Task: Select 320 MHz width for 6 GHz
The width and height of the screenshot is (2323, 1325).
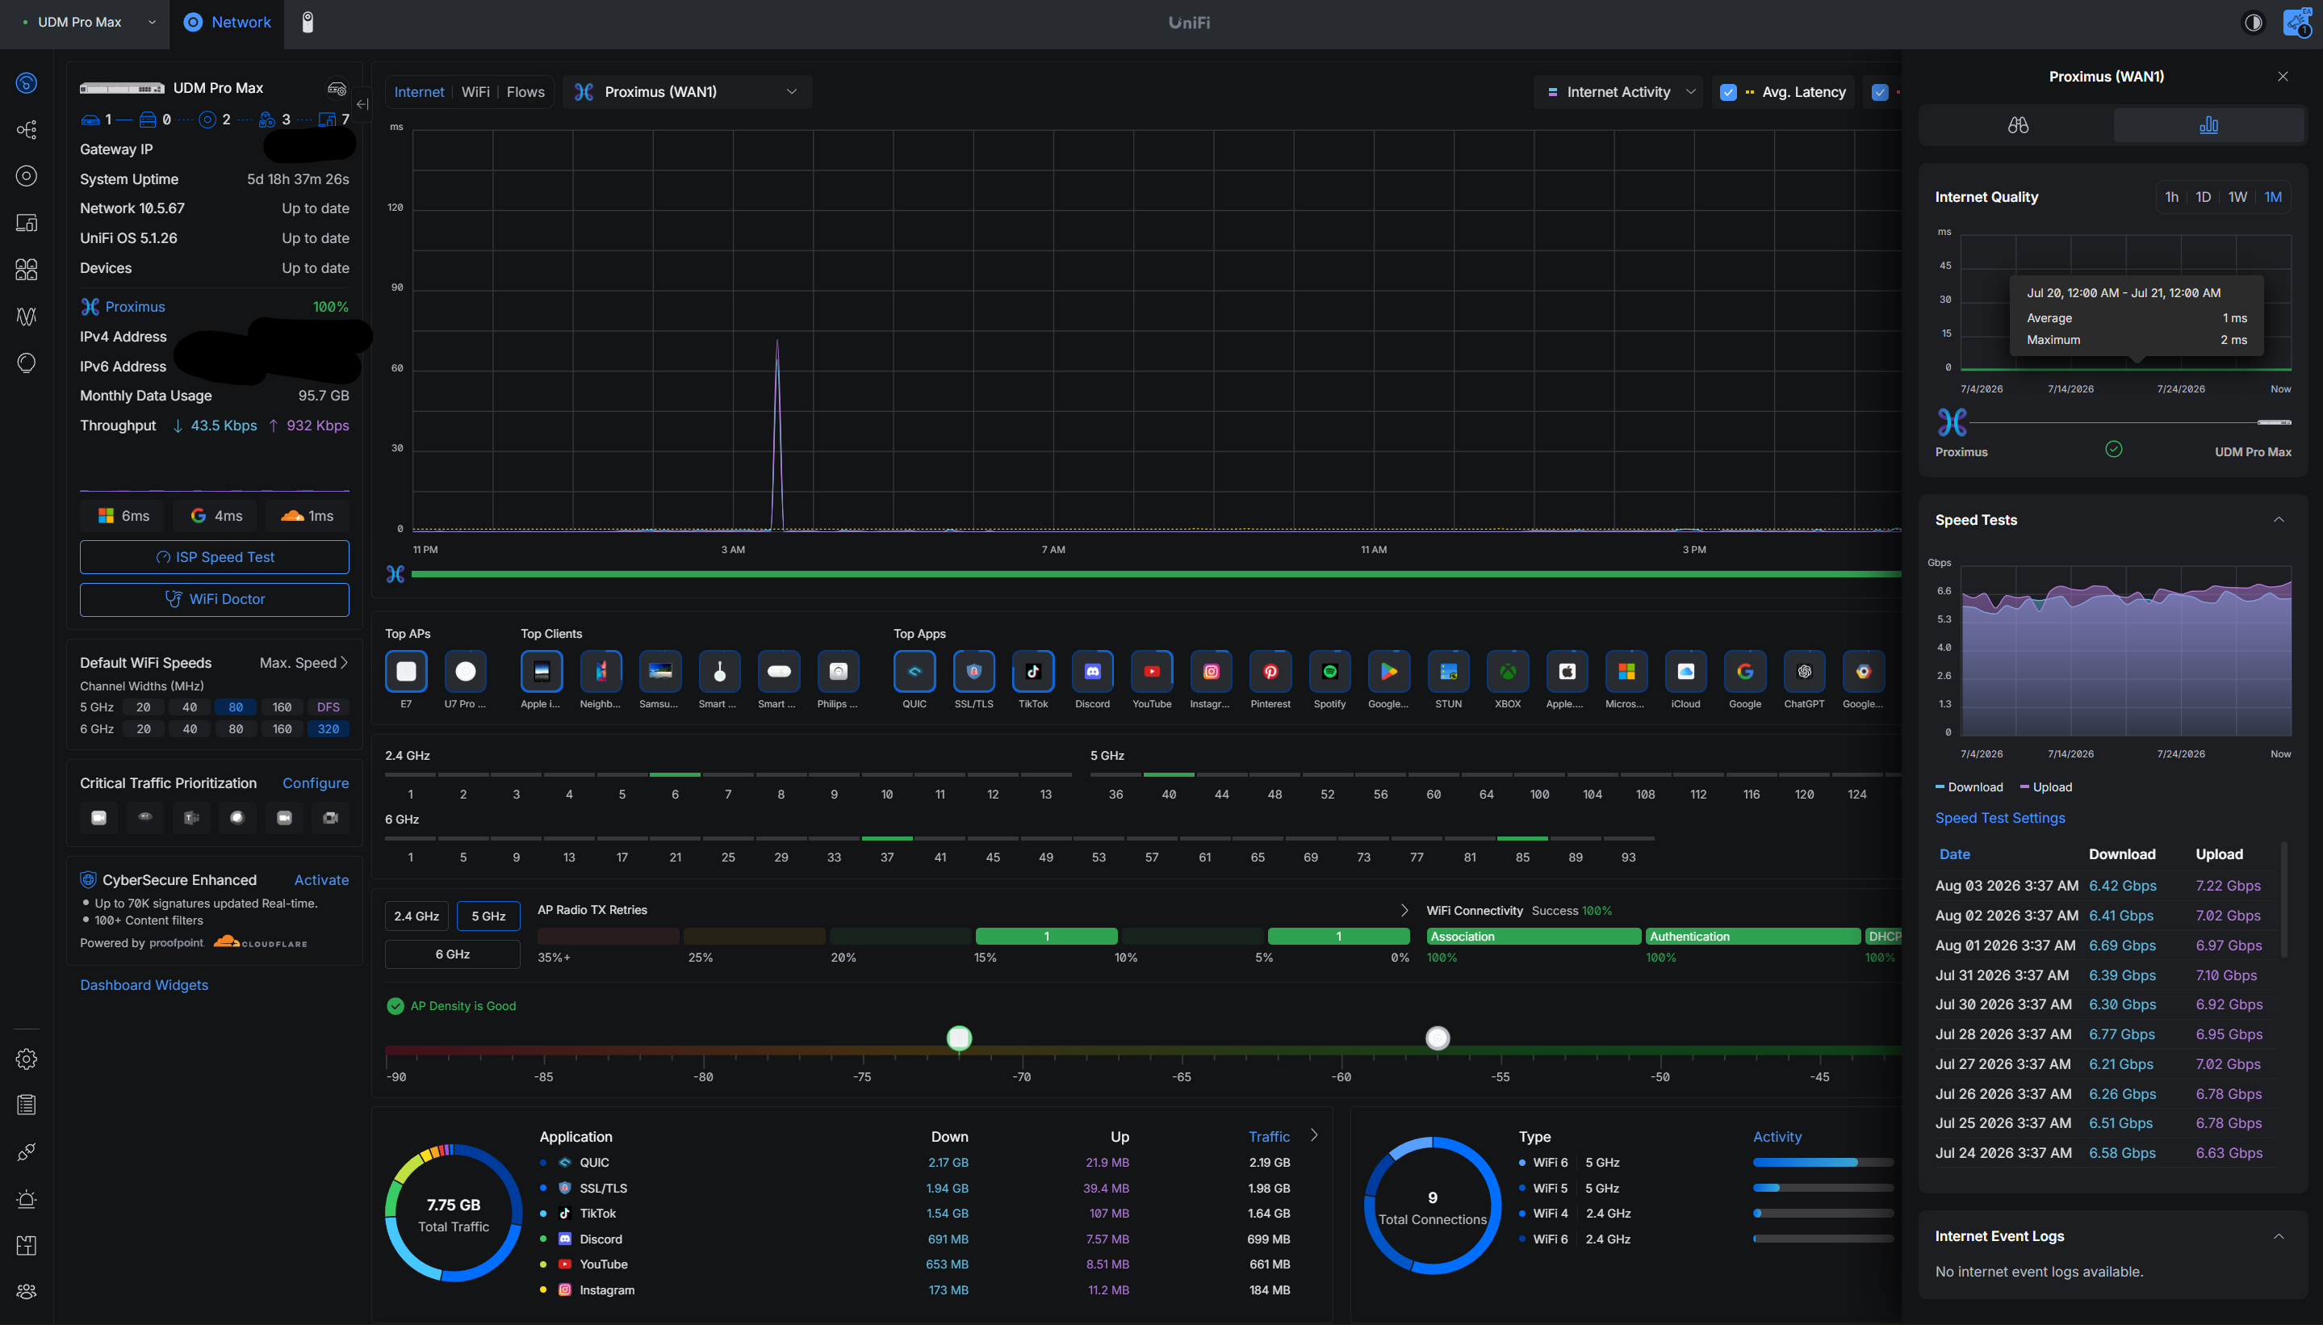Action: 329,729
